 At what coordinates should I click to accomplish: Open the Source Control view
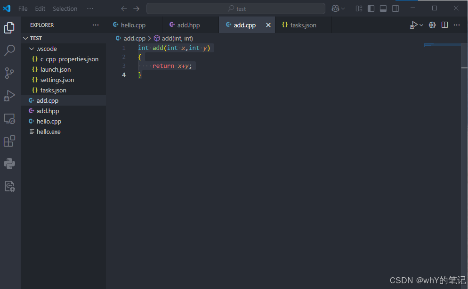click(x=9, y=73)
